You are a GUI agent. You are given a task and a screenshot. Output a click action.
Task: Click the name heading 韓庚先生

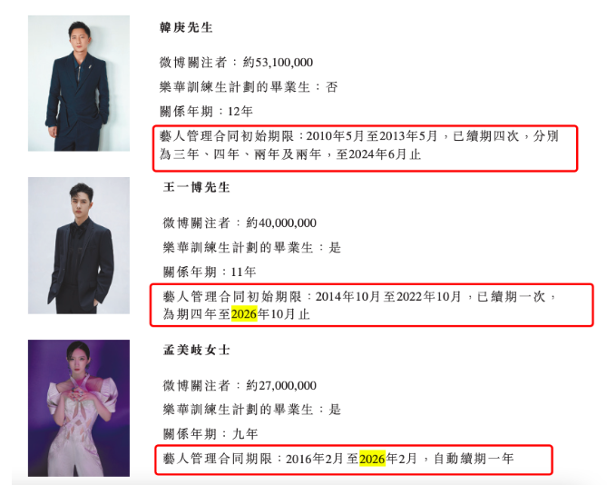[x=186, y=27]
